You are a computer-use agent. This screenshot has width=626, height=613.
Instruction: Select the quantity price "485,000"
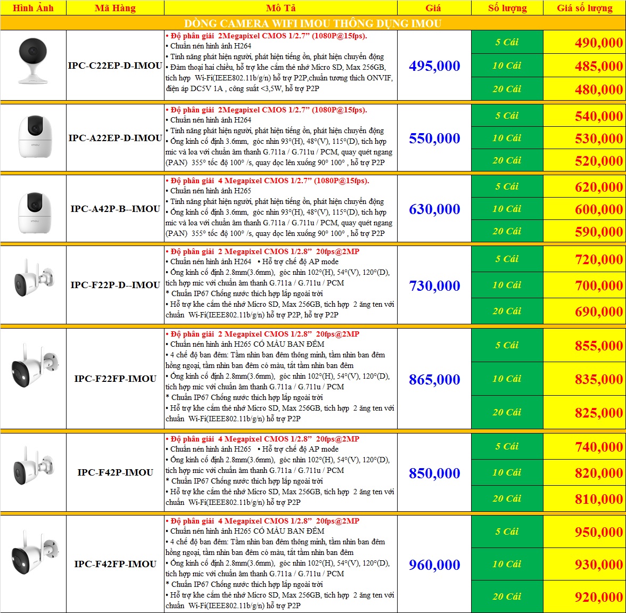pos(599,66)
